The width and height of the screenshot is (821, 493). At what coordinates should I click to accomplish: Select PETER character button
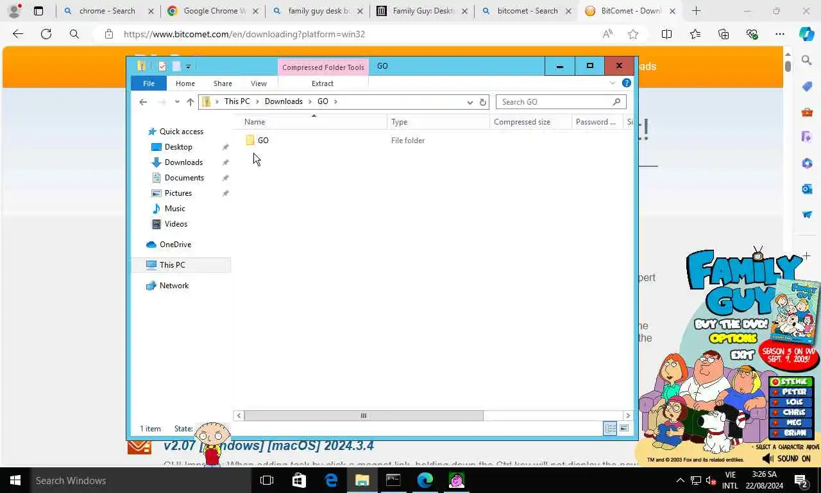point(792,392)
